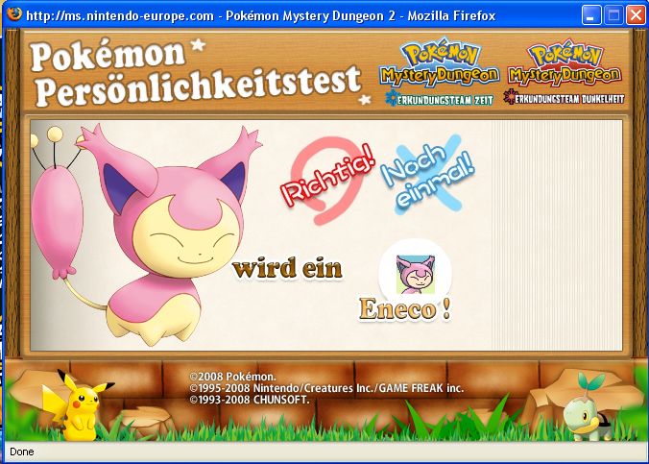Maximize the Firefox window
The image size is (649, 464).
(613, 15)
